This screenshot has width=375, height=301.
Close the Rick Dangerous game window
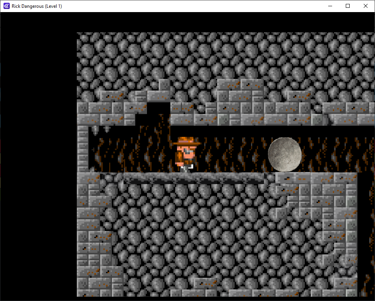tap(366, 6)
